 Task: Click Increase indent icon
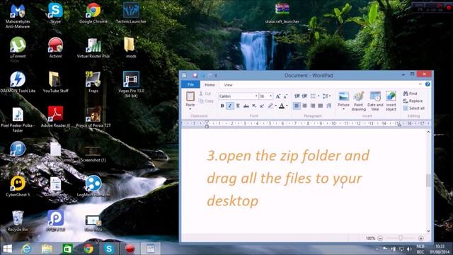point(304,96)
